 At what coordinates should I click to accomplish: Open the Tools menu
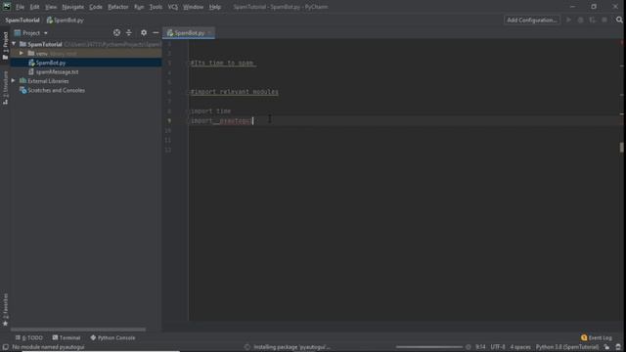coord(156,7)
